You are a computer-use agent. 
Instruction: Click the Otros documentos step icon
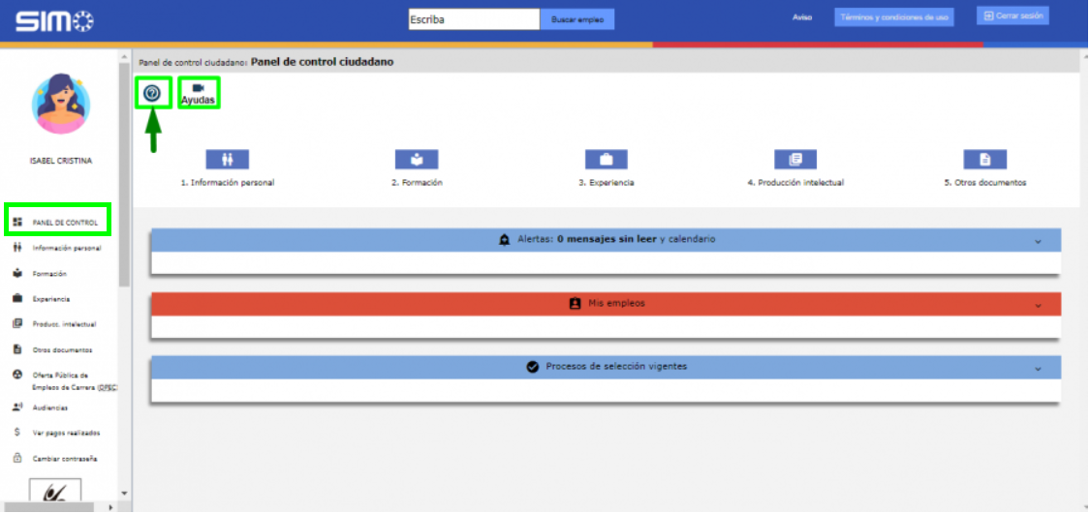[984, 160]
